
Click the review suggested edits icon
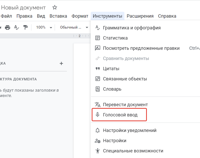[98, 48]
